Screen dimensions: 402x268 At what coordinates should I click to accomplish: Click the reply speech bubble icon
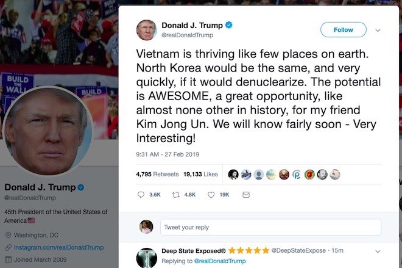[x=141, y=195]
